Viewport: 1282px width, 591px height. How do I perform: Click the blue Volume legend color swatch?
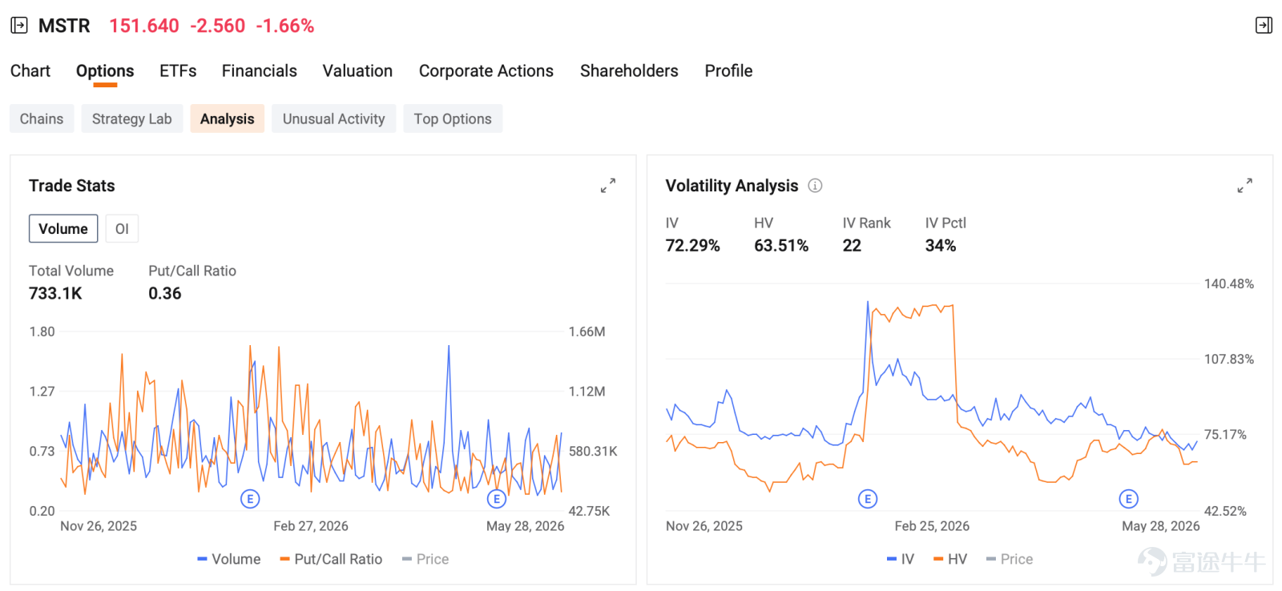point(202,559)
